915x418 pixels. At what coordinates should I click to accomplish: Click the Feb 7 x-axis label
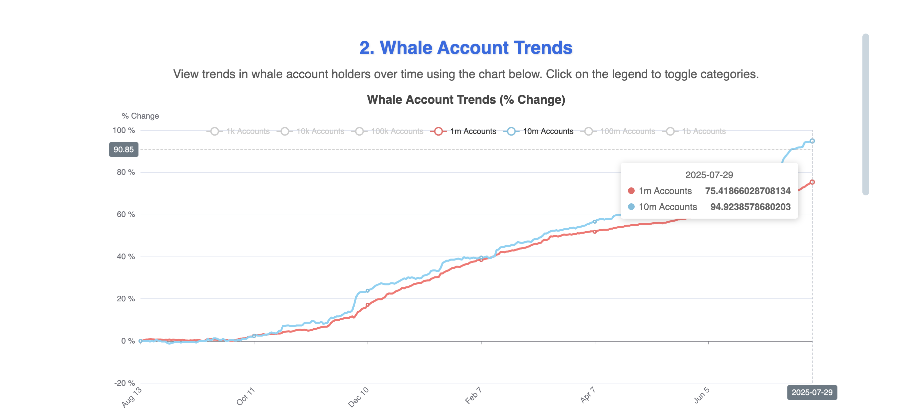coord(473,395)
